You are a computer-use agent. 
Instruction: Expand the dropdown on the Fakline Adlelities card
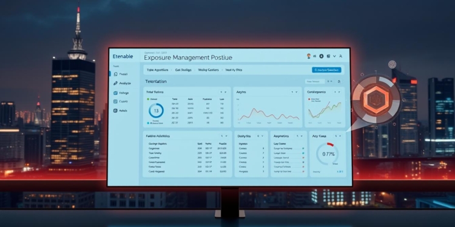click(226, 136)
